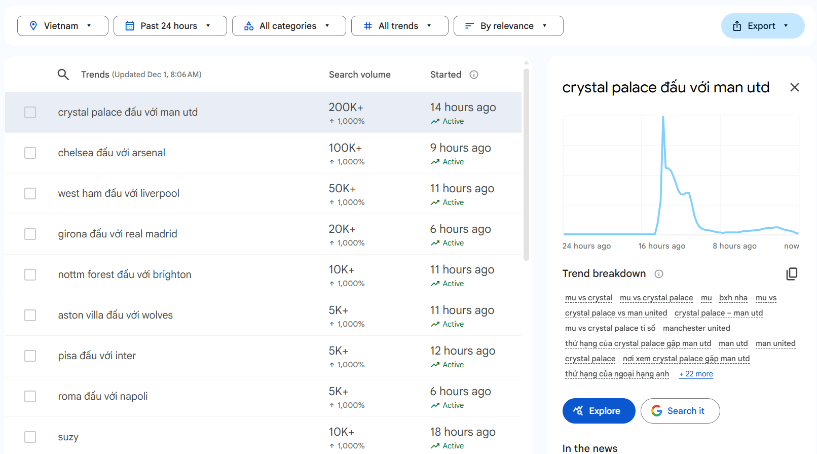This screenshot has width=817, height=454.
Task: Click the peak of the trend chart line
Action: point(663,117)
